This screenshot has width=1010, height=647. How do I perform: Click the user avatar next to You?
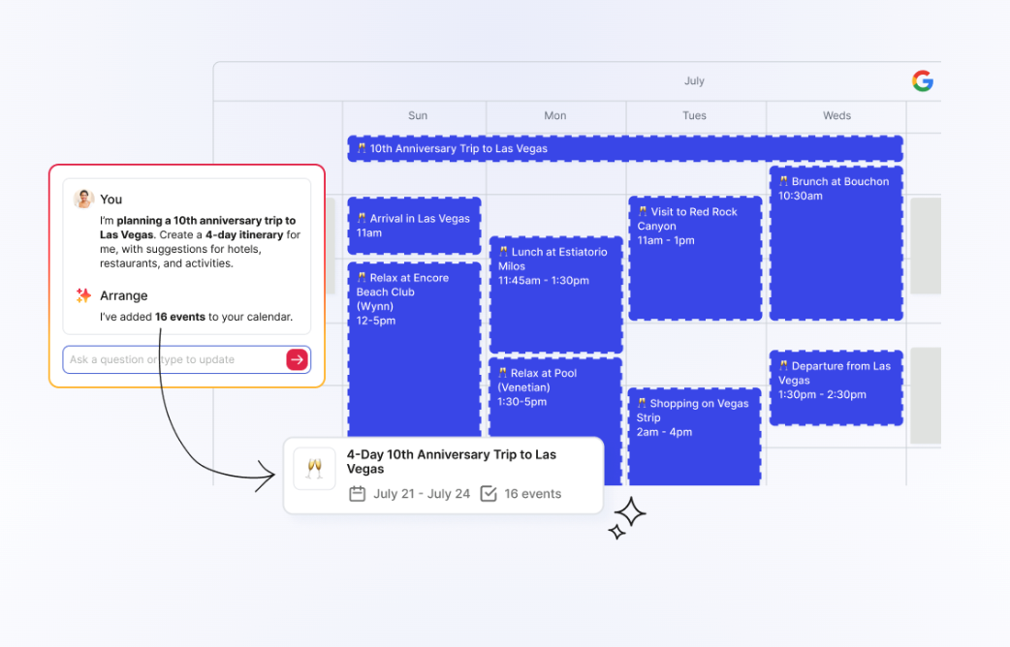click(83, 199)
